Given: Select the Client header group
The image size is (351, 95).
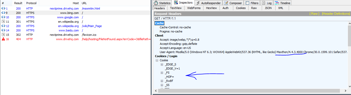Looking at the screenshot, I should pos(159,36).
